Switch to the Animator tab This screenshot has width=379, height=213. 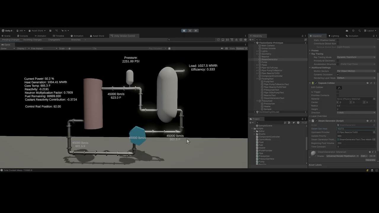40,36
